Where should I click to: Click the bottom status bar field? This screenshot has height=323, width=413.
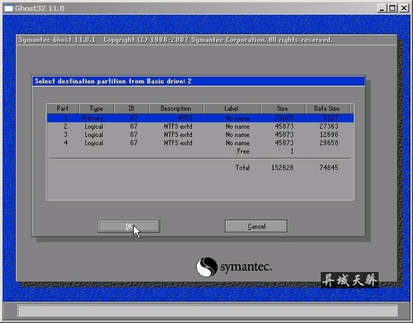pyautogui.click(x=208, y=311)
